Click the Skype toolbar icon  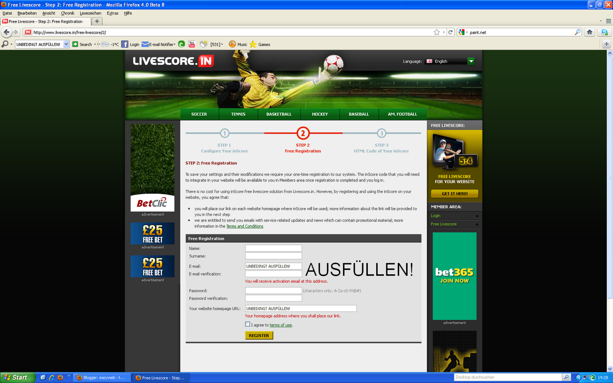pos(604,32)
